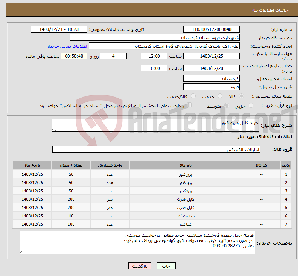Image resolution: width=298 pixels, height=276 pixels.
Task: Click the گروه کالا field ابزارآلات الکتریکی
Action: coord(156,149)
